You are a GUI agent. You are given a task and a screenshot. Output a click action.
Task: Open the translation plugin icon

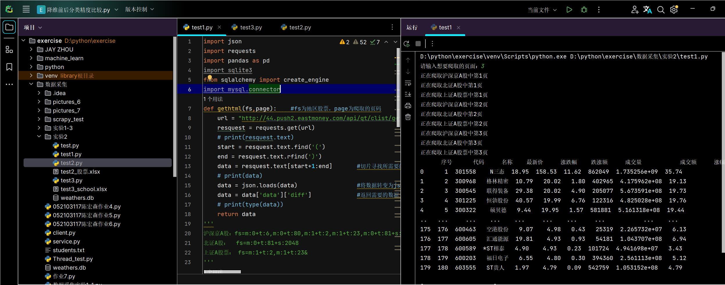tap(647, 10)
